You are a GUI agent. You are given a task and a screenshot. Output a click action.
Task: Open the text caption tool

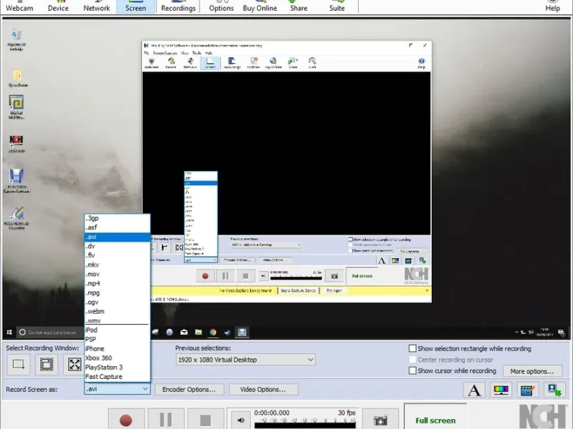pyautogui.click(x=474, y=390)
